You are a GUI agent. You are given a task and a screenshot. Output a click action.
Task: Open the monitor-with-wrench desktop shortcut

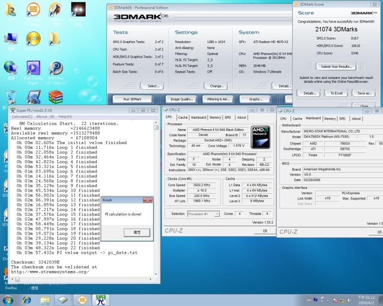(x=33, y=97)
